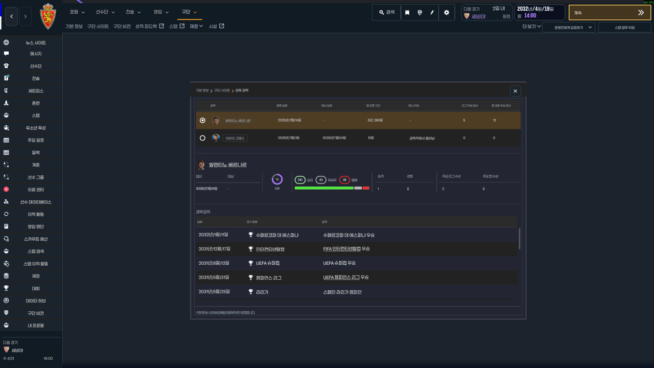The image size is (654, 368).
Task: Open the 성적 피드백 tab
Action: pos(150,26)
